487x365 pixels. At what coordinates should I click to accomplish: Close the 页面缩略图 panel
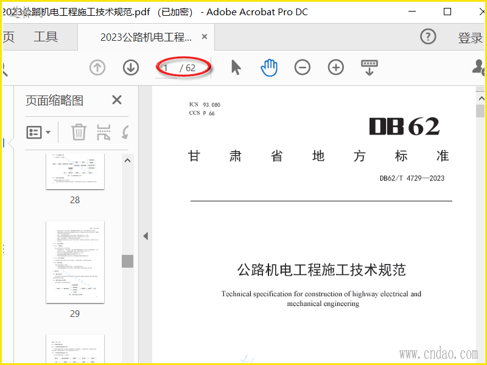pyautogui.click(x=117, y=100)
